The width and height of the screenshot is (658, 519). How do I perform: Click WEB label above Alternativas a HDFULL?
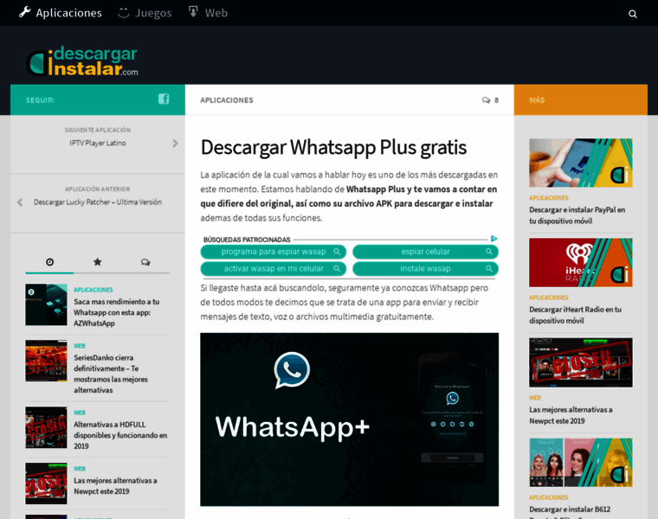[80, 413]
